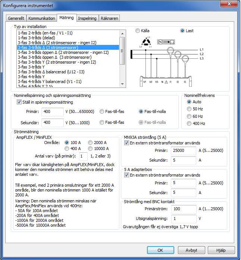241x260 pixels.
Task: Select plain 3-fas 3-tråds Y entry
Action: (x=68, y=67)
